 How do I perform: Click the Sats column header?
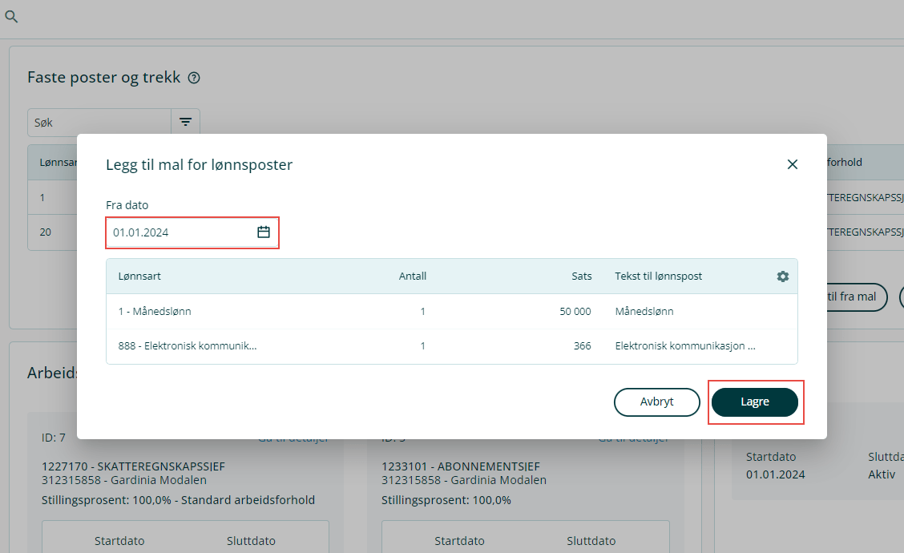(x=582, y=276)
